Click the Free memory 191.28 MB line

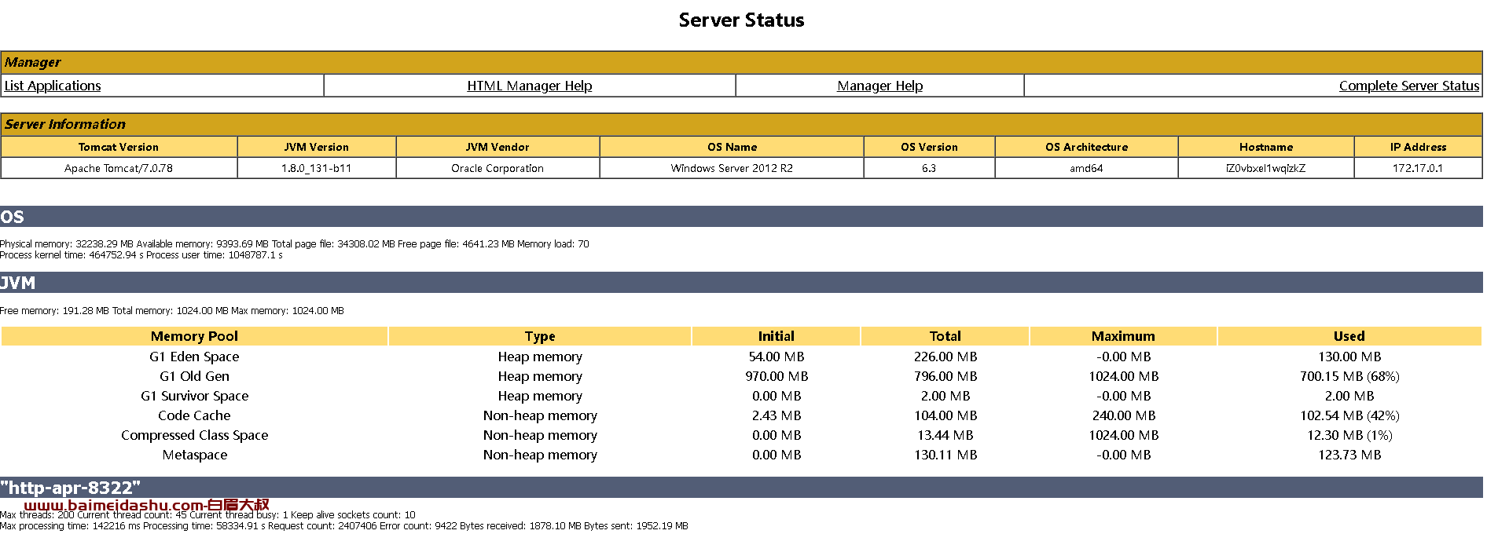[172, 311]
